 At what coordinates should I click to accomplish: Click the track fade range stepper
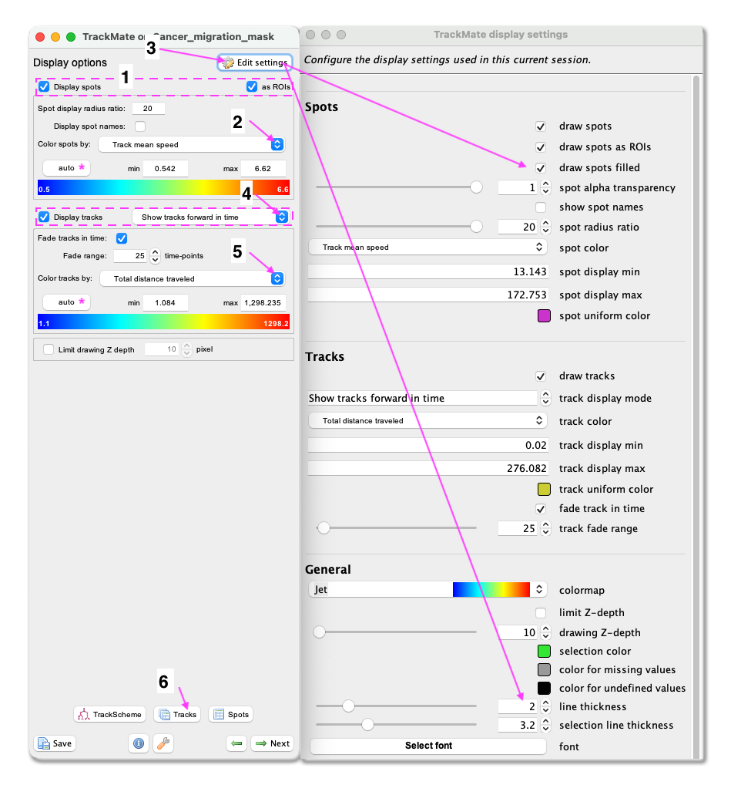[x=545, y=529]
